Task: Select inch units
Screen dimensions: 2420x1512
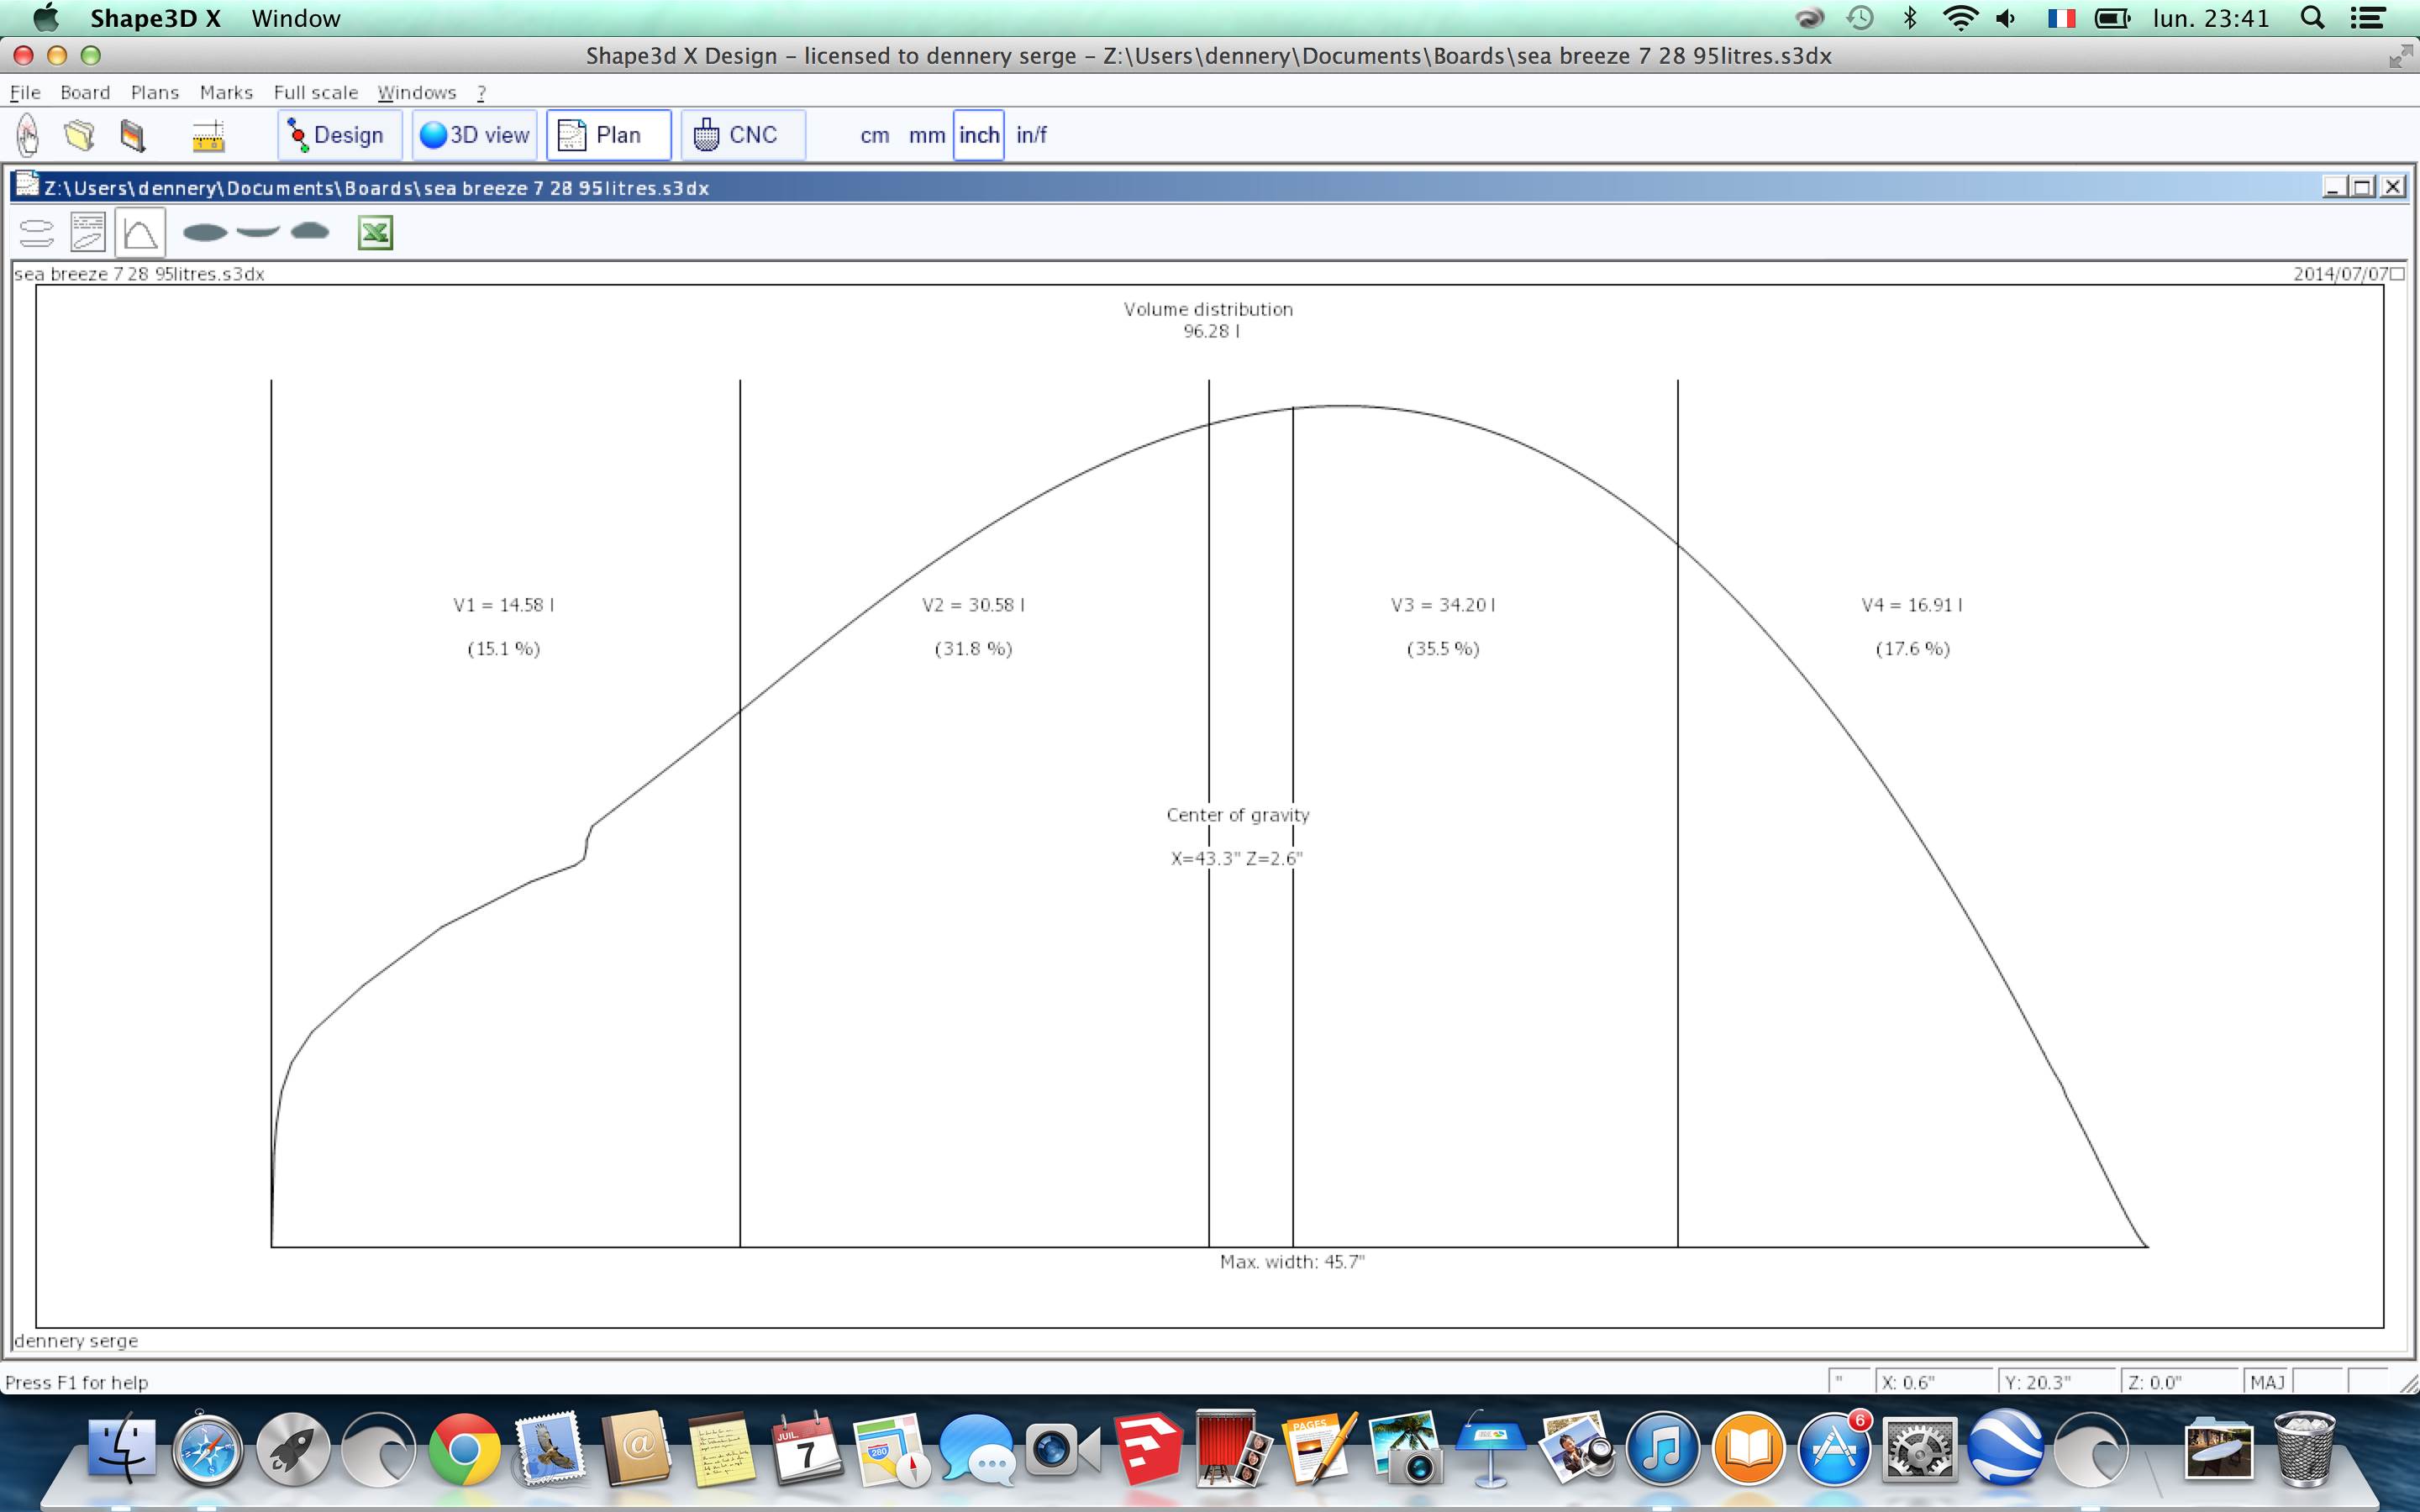Action: click(978, 135)
